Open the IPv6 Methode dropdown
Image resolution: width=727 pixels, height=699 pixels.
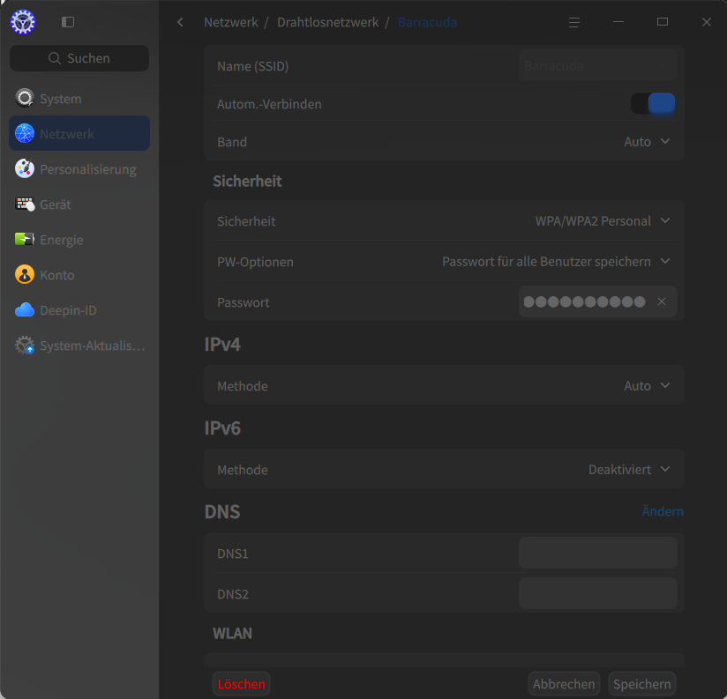tap(629, 470)
